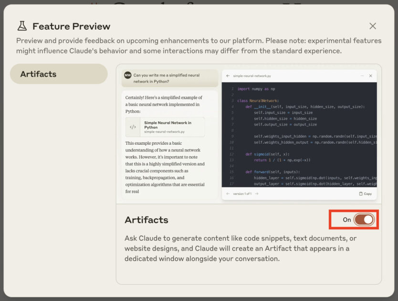The width and height of the screenshot is (398, 301).
Task: Click the back arrow beside simple-neural-network.py
Action: click(228, 76)
